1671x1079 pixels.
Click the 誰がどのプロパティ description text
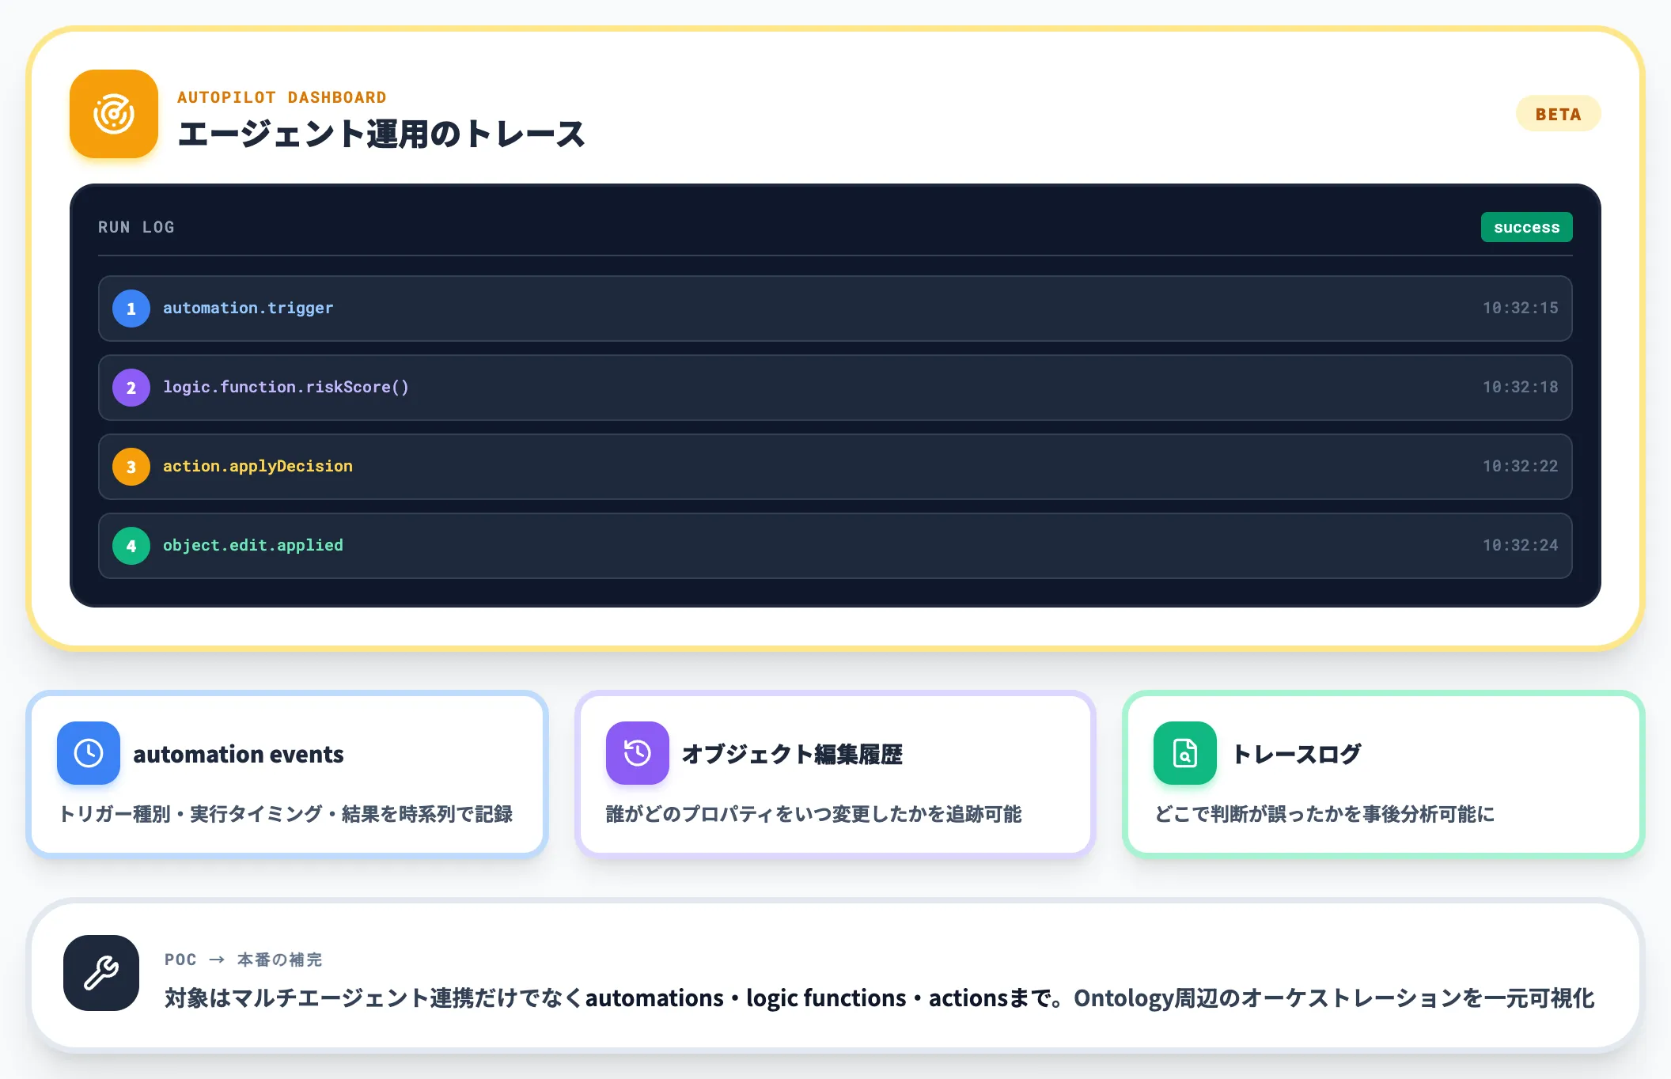(x=813, y=814)
